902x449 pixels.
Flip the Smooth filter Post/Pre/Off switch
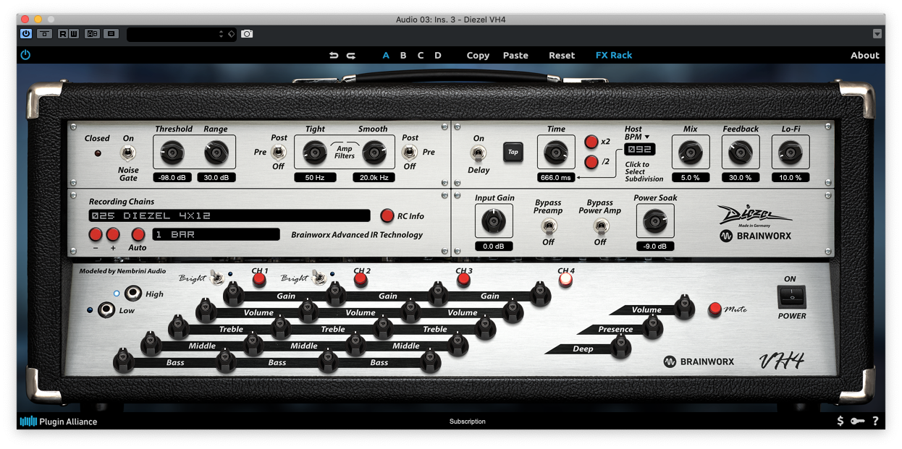pos(410,152)
